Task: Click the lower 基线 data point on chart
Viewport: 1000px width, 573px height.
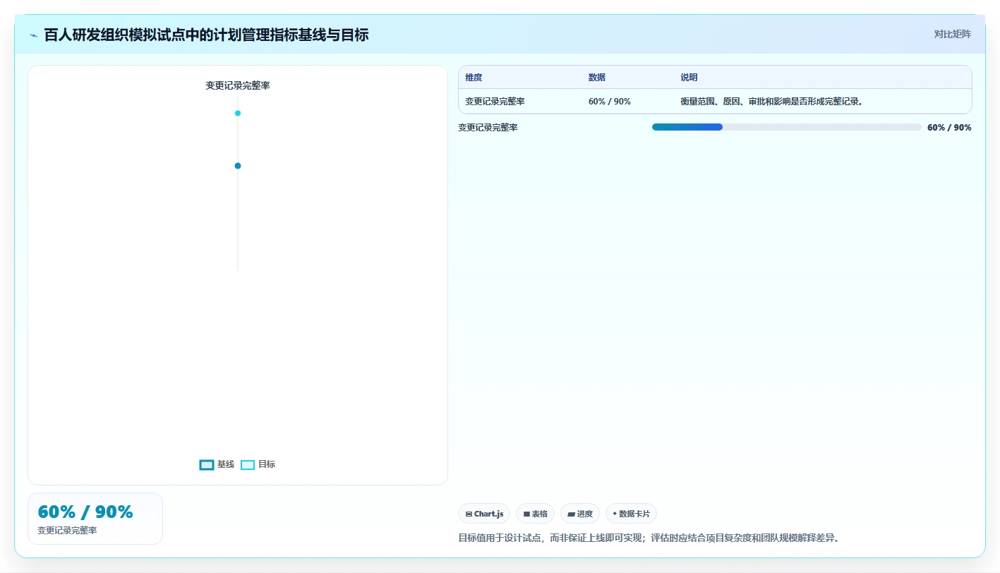Action: pos(238,166)
